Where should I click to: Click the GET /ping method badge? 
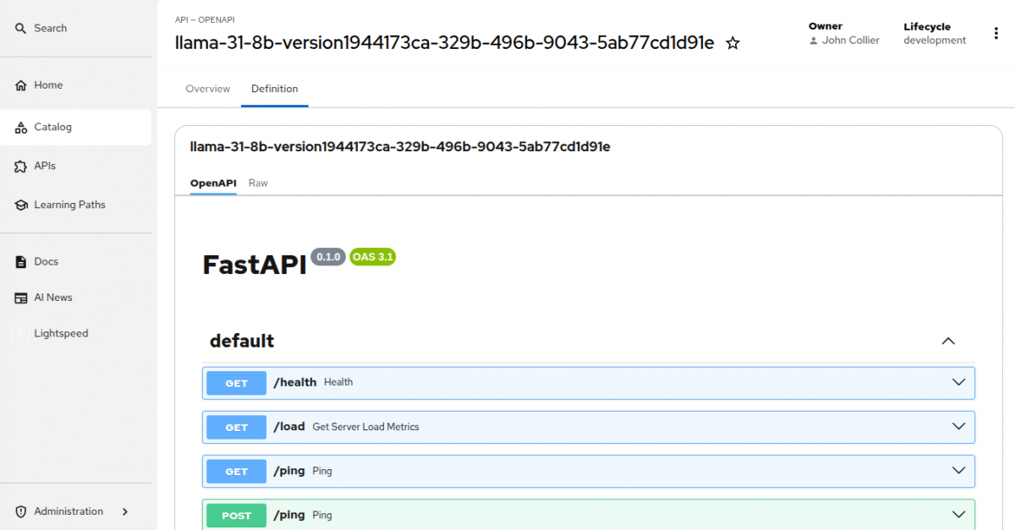[237, 472]
